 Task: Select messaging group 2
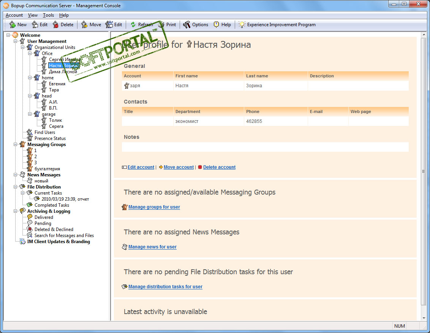pyautogui.click(x=35, y=157)
